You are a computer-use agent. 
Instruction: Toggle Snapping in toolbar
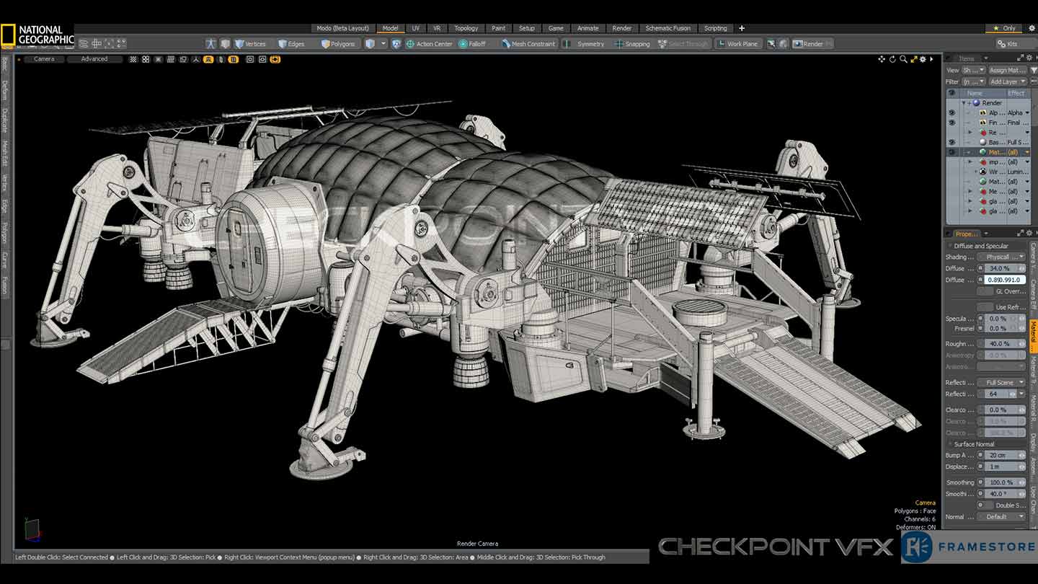click(632, 44)
